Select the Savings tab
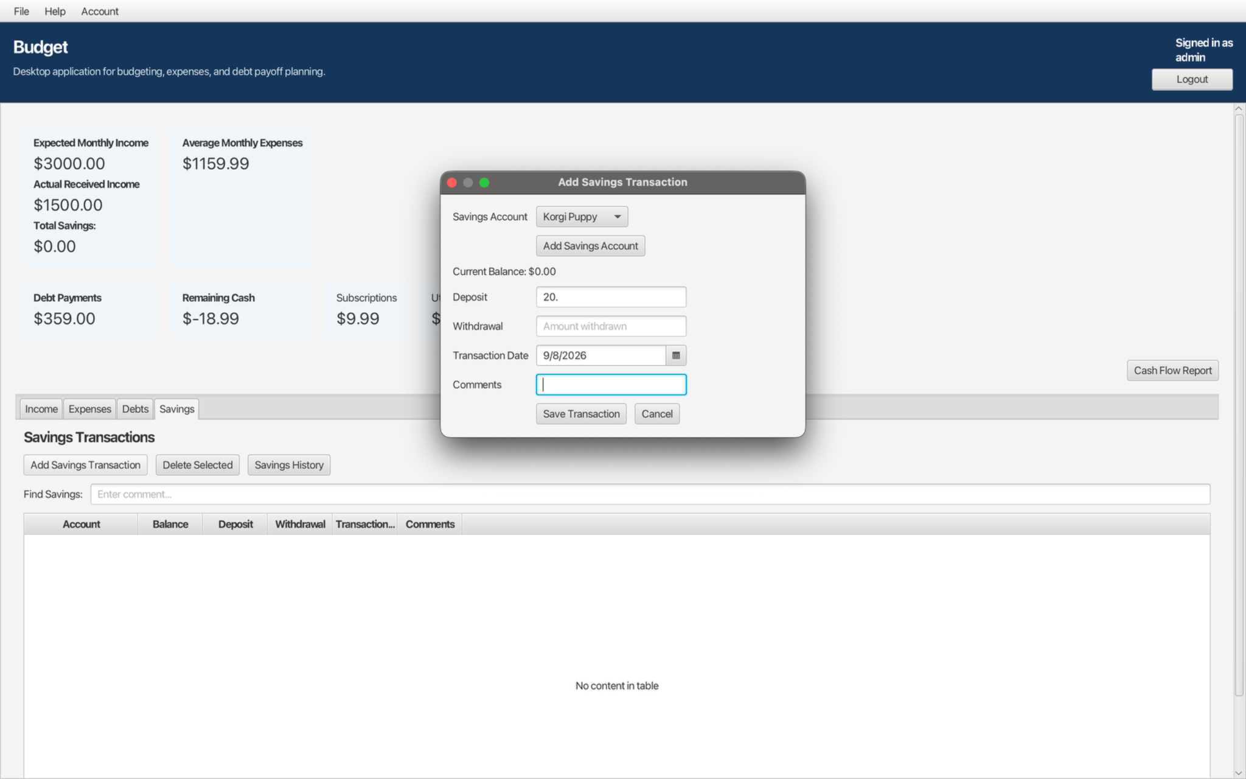The height and width of the screenshot is (779, 1246). (176, 409)
